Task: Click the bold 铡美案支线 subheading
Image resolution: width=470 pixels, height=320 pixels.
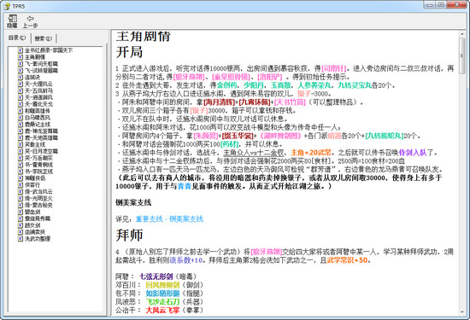Action: [133, 202]
